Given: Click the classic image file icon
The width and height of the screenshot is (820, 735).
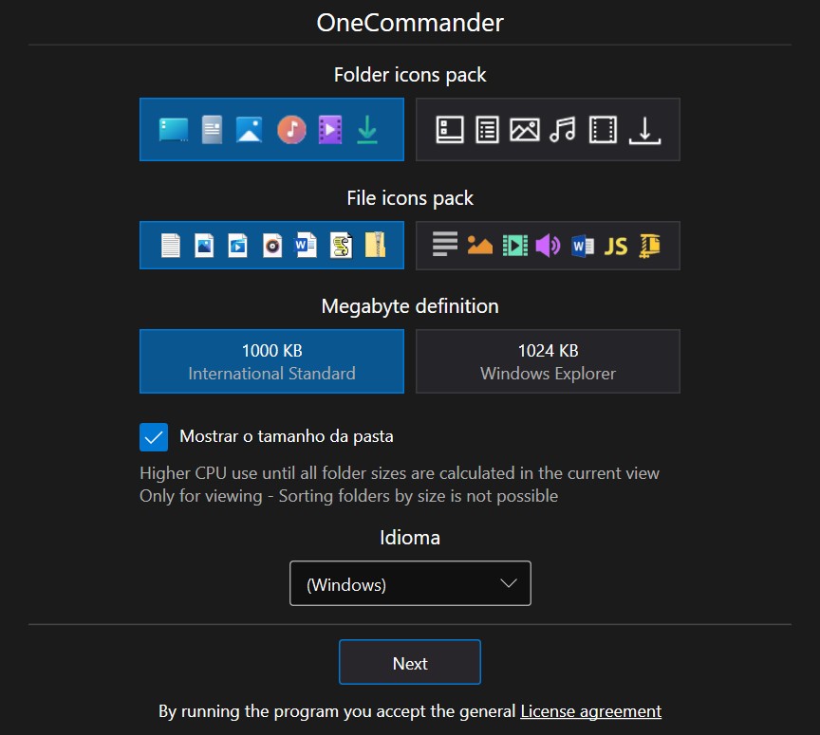Looking at the screenshot, I should pyautogui.click(x=204, y=246).
